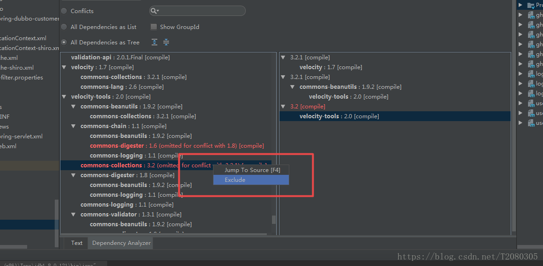The image size is (543, 266).
Task: Collapse red 3.2 [compile] node in right pane
Action: click(283, 107)
